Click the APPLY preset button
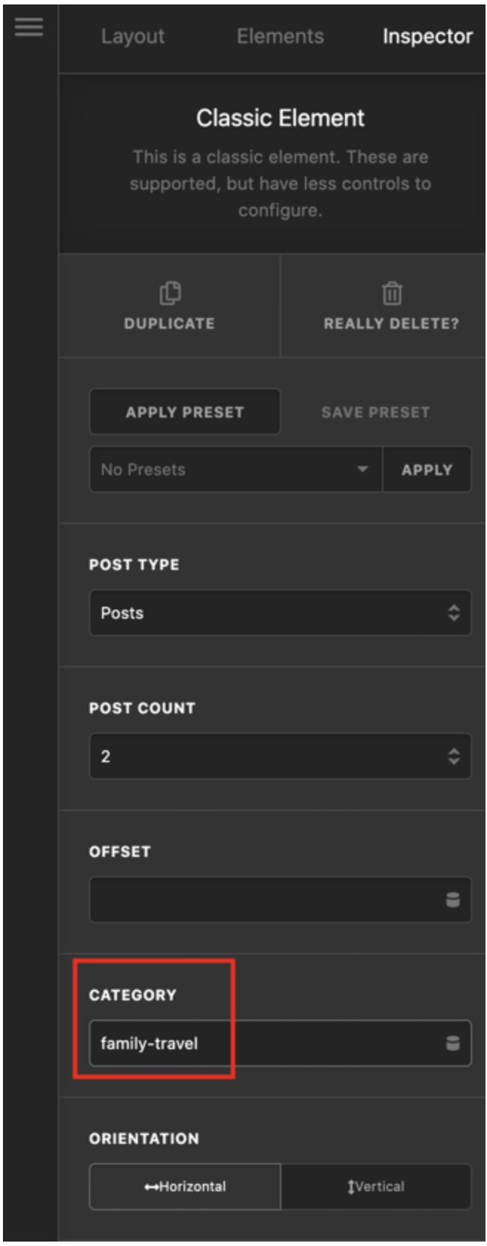This screenshot has height=1246, width=487. (x=427, y=469)
